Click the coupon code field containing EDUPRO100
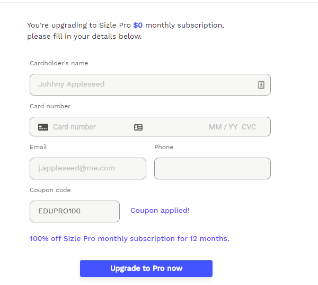This screenshot has width=318, height=285. click(75, 211)
